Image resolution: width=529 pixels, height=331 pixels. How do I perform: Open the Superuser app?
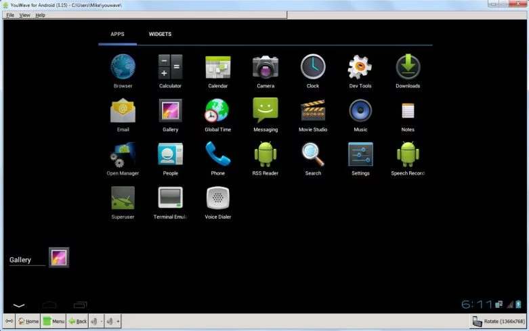coord(123,202)
